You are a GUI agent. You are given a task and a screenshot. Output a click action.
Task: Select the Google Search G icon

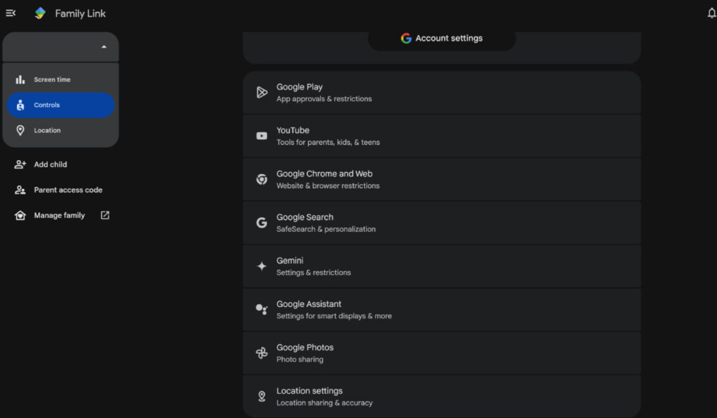pyautogui.click(x=261, y=222)
